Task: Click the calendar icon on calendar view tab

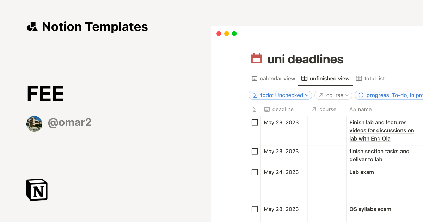Action: [254, 78]
